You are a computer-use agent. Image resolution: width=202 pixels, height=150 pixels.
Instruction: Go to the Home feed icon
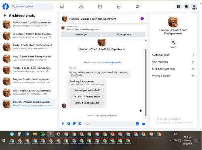point(62,6)
